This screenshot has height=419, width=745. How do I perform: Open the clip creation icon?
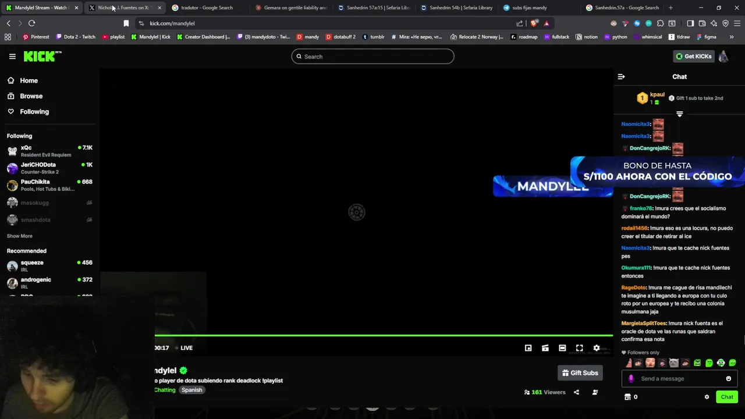tap(545, 348)
